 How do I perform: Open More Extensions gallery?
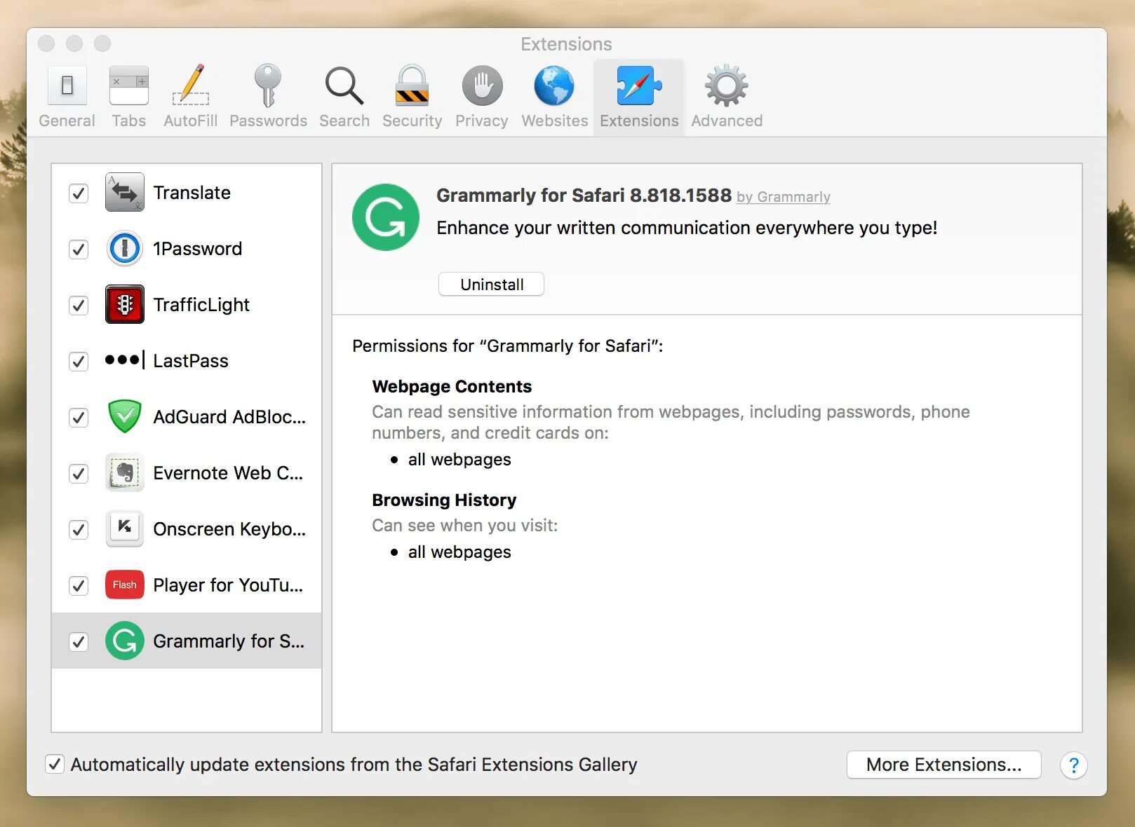click(x=943, y=765)
